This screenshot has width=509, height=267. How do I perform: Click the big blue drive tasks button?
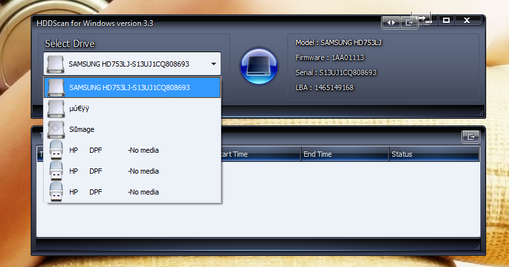coord(258,67)
